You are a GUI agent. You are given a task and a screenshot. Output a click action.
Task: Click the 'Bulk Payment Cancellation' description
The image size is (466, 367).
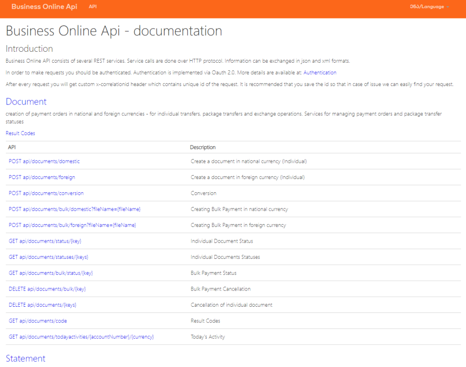tap(221, 289)
